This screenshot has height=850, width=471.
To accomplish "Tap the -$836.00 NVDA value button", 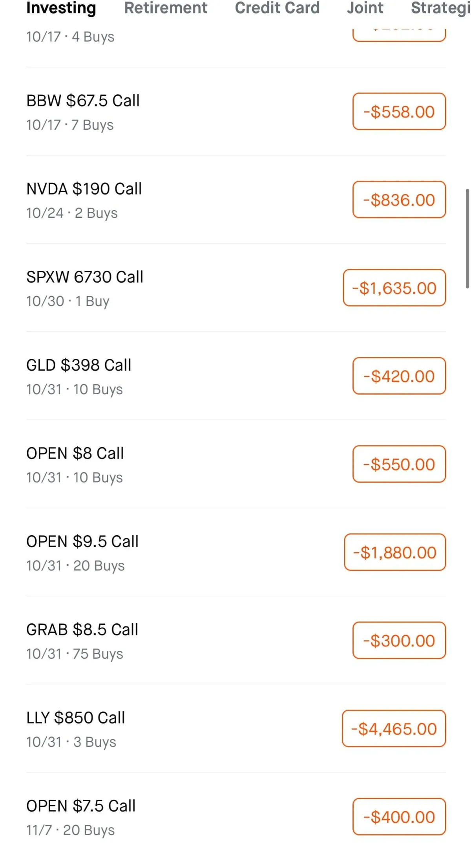I will pos(399,200).
